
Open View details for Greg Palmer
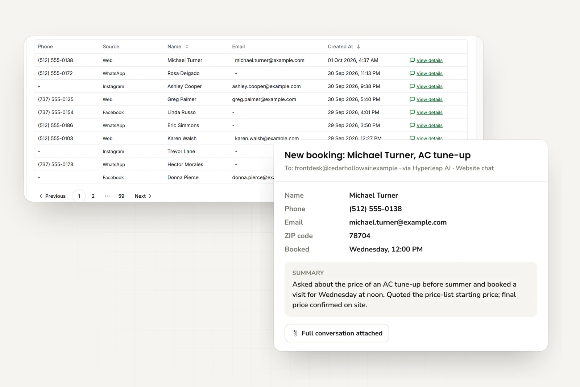(x=429, y=100)
